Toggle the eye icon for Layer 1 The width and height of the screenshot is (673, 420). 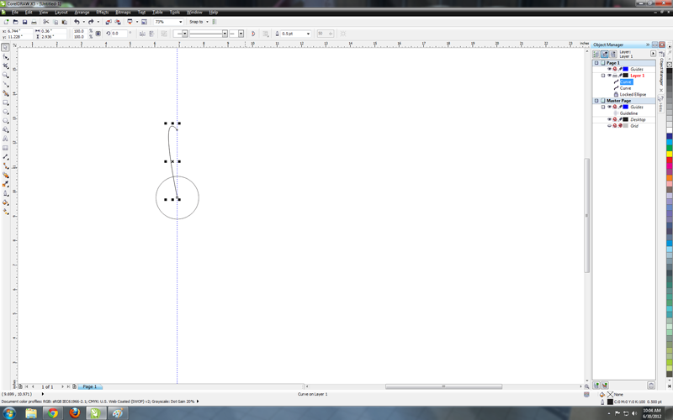(x=609, y=76)
